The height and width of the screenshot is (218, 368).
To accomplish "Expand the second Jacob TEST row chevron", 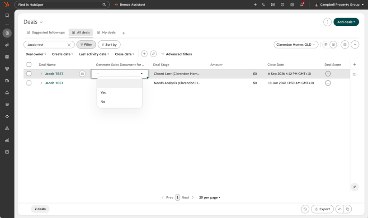I will (x=41, y=83).
